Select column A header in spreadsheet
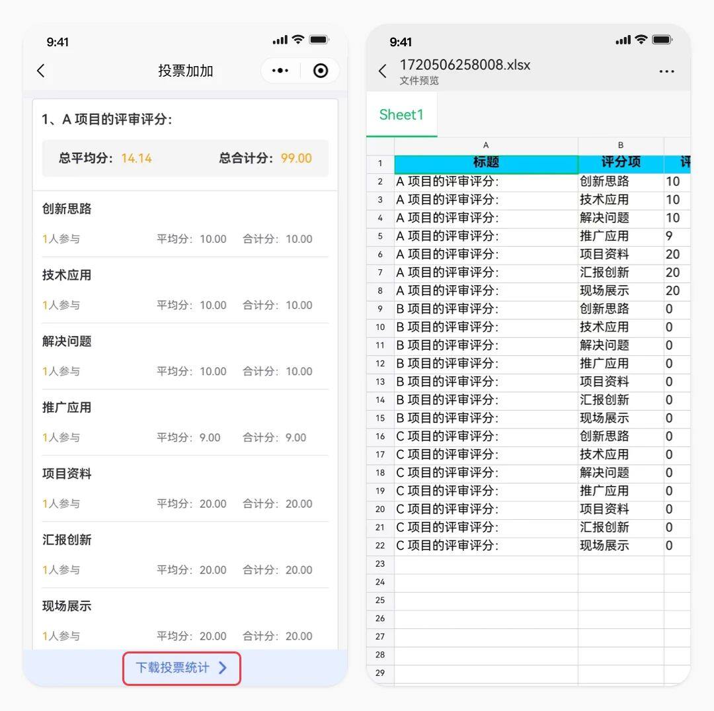Screen dimensions: 714x711 click(x=486, y=146)
